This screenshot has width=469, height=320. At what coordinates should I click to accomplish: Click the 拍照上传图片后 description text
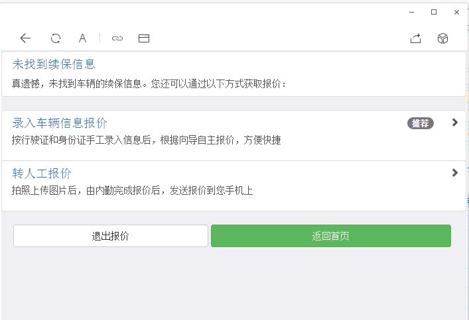[x=133, y=191]
